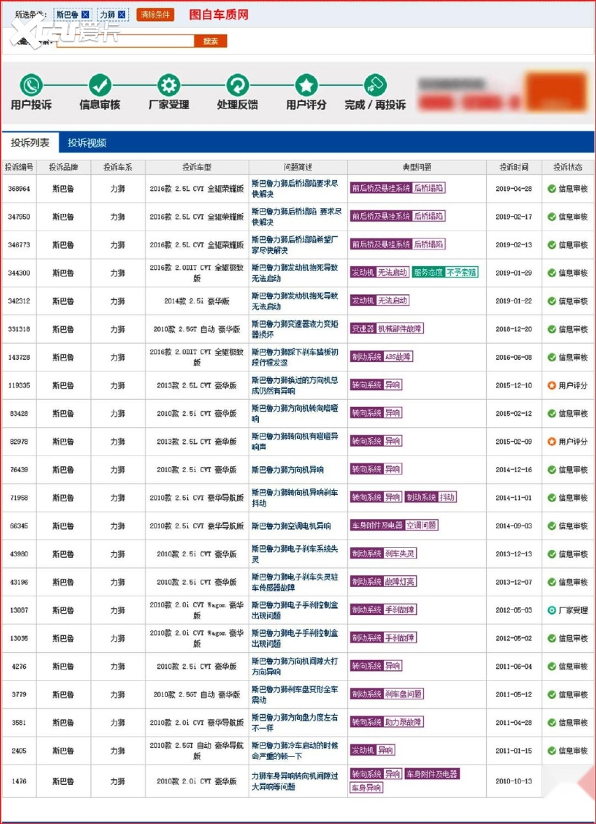This screenshot has height=824, width=596.
Task: Select the 投诉列表 tab
Action: 30,143
